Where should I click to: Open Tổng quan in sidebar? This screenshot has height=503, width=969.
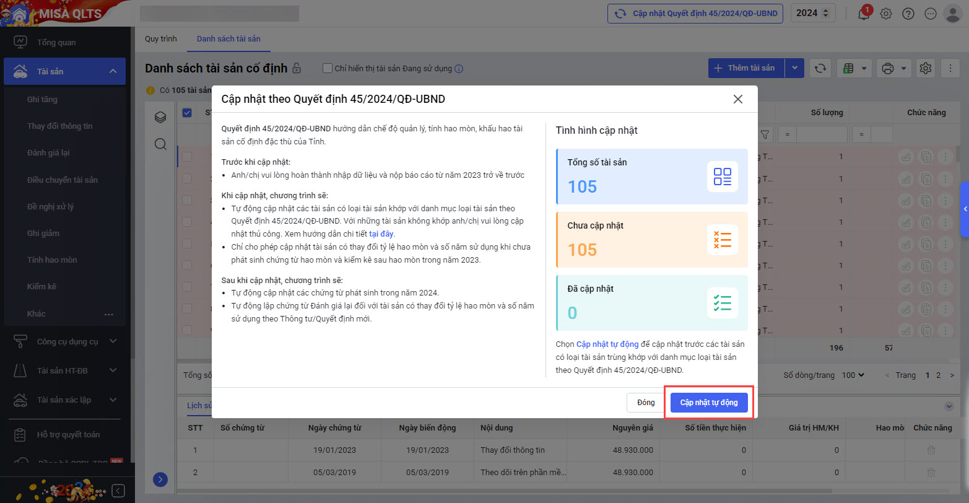56,43
